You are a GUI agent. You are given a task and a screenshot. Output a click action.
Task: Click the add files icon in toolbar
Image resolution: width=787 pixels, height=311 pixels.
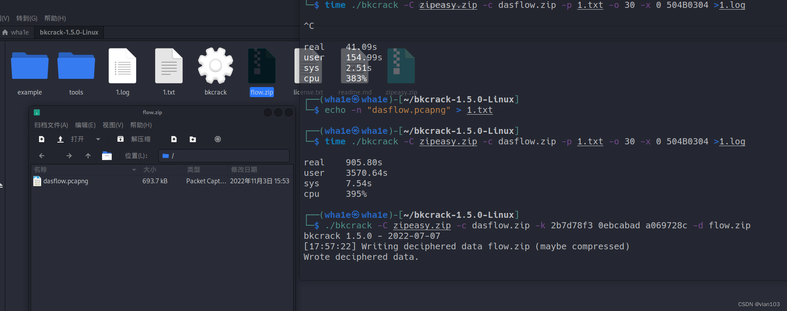click(174, 139)
